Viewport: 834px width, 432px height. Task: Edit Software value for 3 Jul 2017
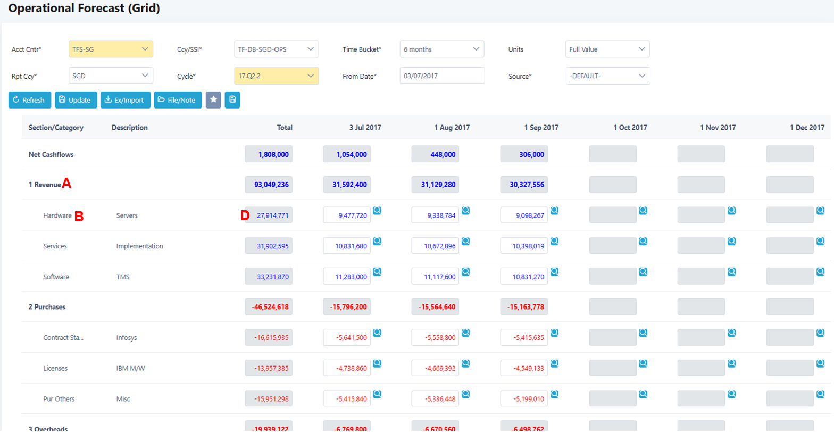pyautogui.click(x=347, y=277)
